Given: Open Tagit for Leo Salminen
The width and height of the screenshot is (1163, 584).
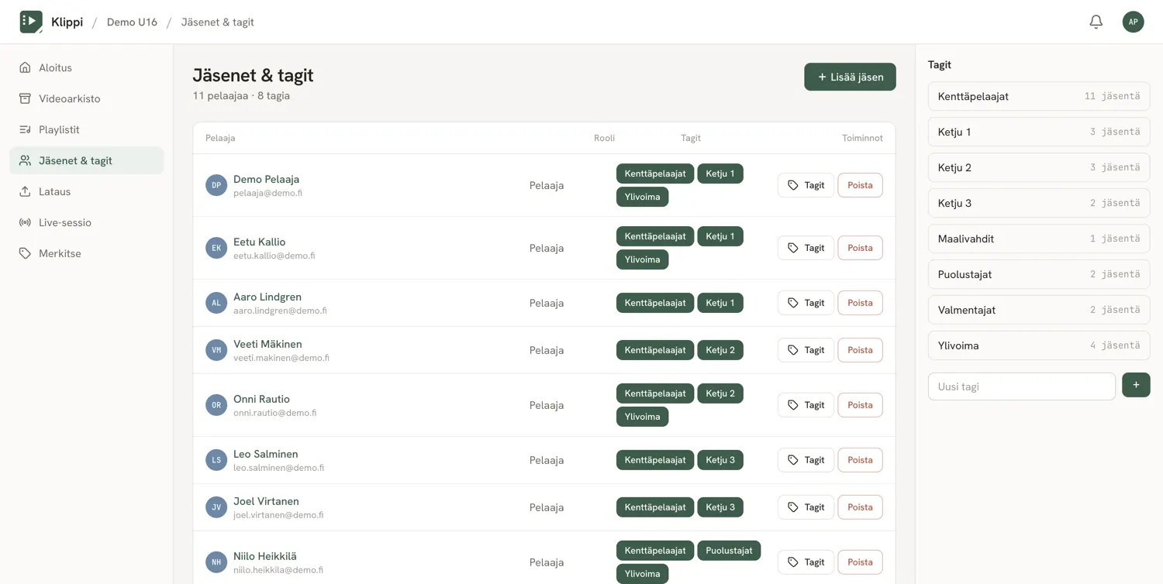Looking at the screenshot, I should (806, 460).
